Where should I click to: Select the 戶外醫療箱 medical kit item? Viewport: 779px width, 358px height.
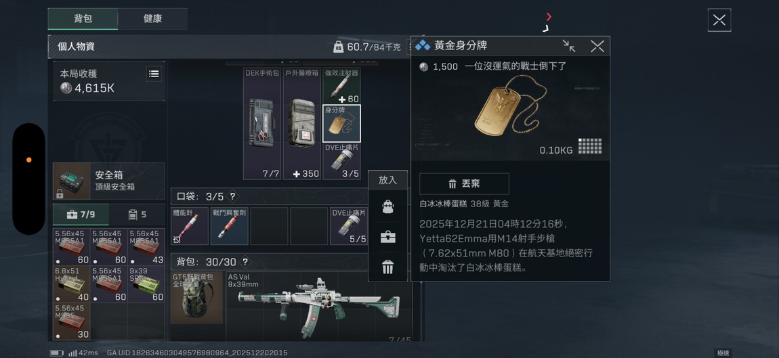tap(301, 124)
